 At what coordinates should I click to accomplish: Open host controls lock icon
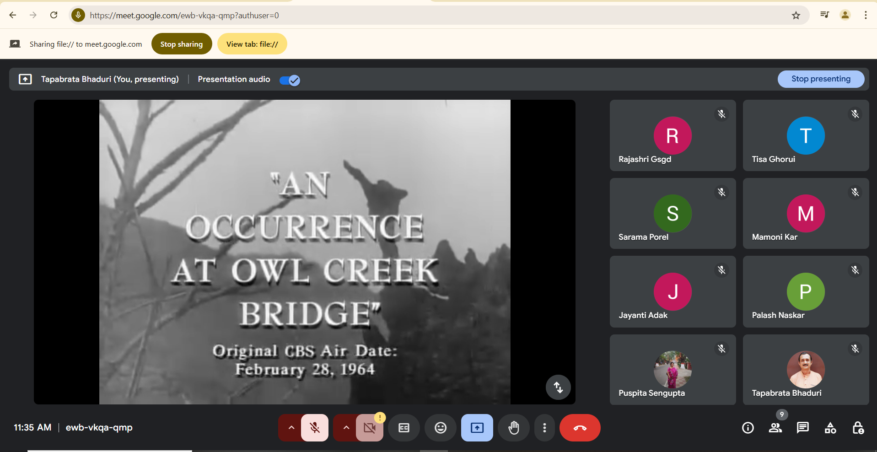(x=858, y=428)
